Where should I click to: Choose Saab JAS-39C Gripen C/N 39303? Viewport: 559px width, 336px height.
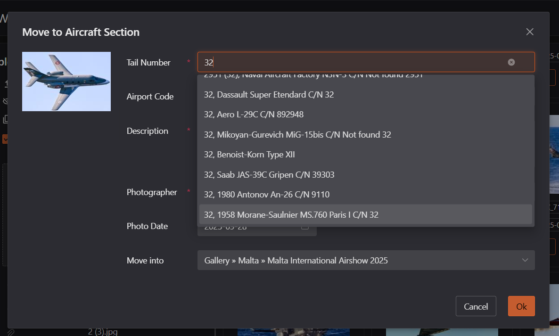pos(269,175)
